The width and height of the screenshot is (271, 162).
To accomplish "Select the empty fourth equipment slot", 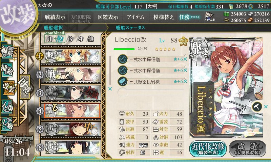I will [x=150, y=92].
